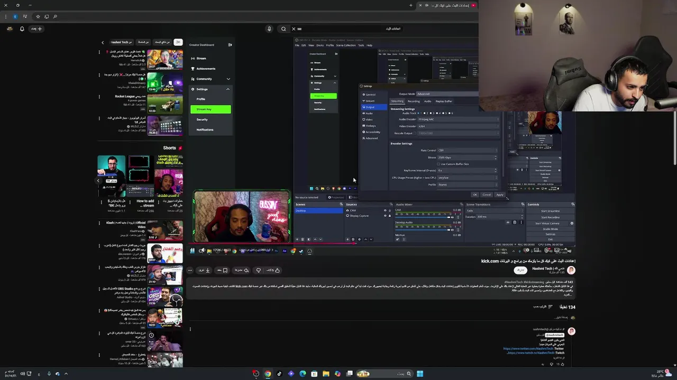Select Profile under Settings in the dashboard
Image resolution: width=677 pixels, height=380 pixels.
201,99
